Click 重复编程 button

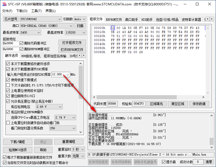click(x=69, y=142)
